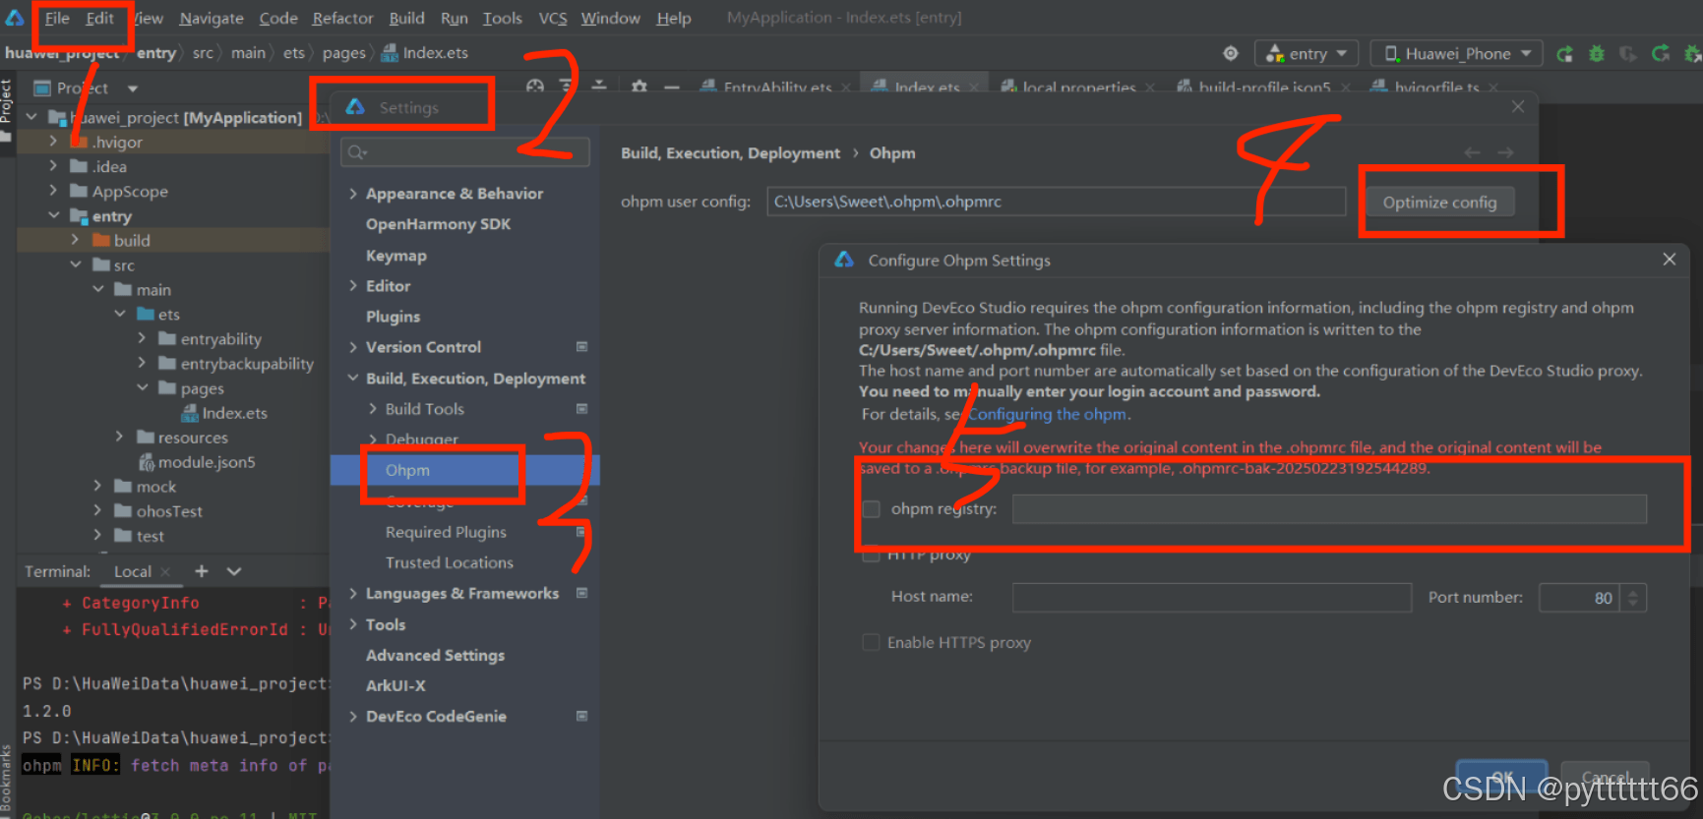
Task: Open the terminal tabs dropdown chevron
Action: (234, 571)
